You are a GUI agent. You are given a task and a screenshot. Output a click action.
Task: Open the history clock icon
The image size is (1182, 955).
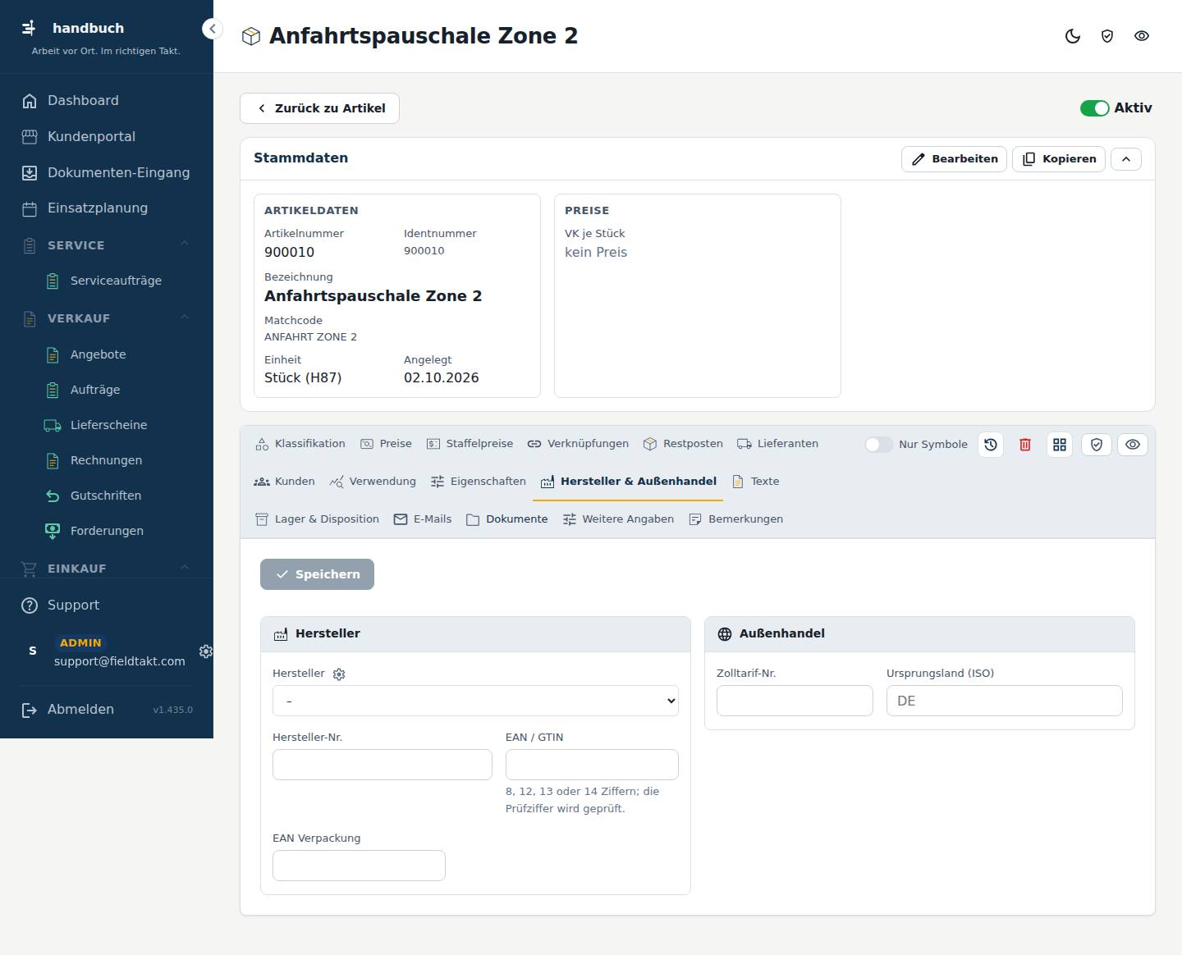991,445
